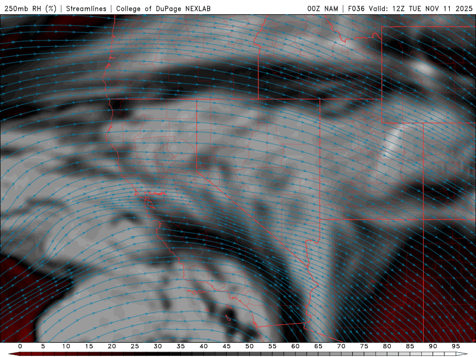Viewport: 476px width, 357px height.
Task: Click the "40" legend number
Action: tap(203, 346)
